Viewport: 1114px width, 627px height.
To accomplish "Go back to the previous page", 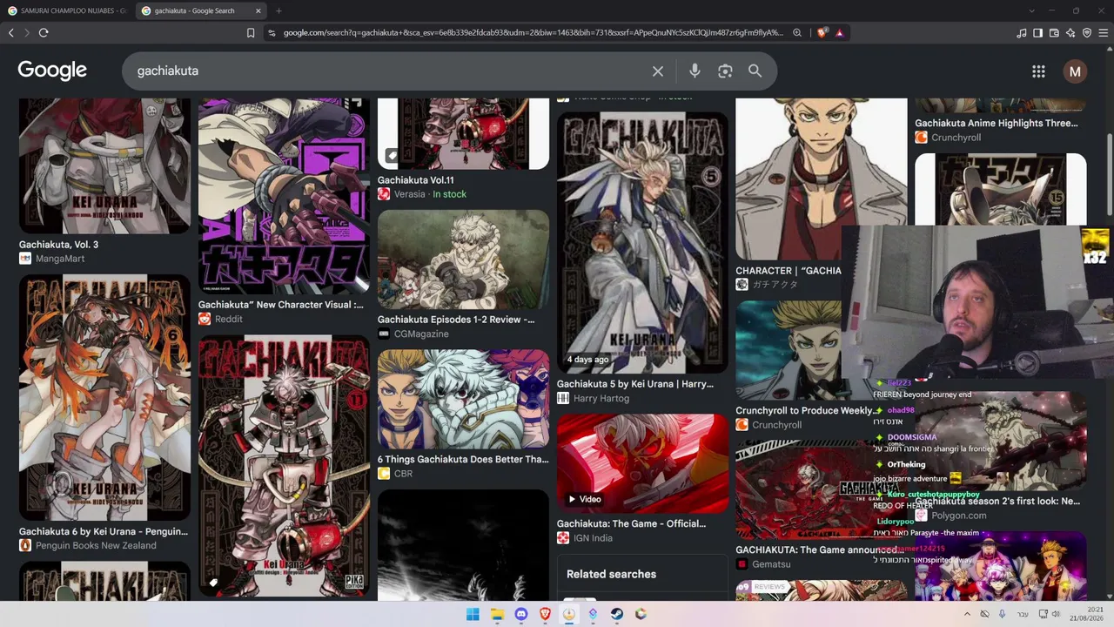I will coord(10,33).
